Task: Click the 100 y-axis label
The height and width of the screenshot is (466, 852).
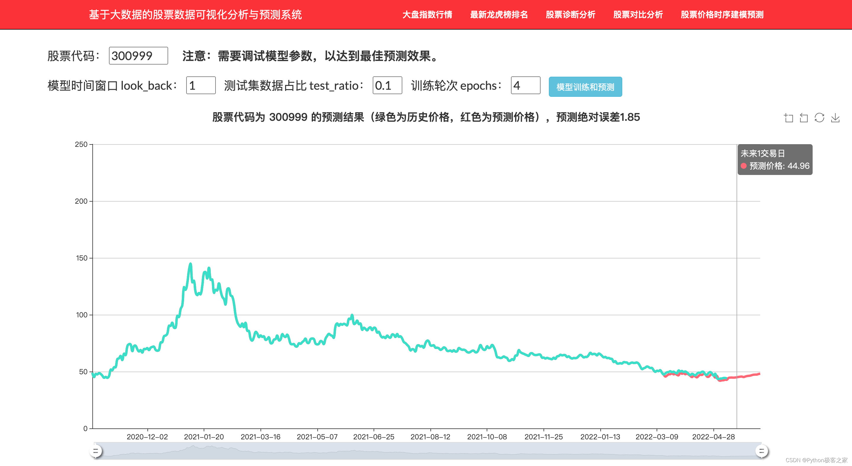Action: [82, 315]
